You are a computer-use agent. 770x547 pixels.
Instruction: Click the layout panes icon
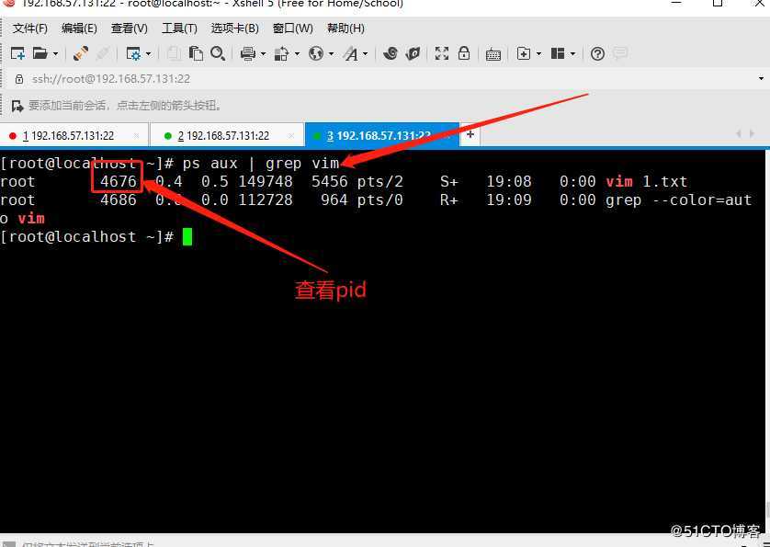558,53
